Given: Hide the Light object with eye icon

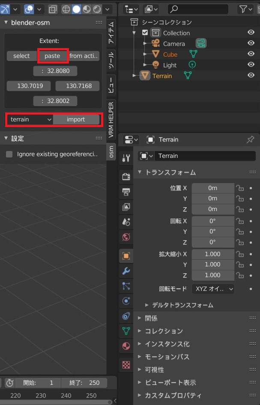Looking at the screenshot, I should pos(251,64).
